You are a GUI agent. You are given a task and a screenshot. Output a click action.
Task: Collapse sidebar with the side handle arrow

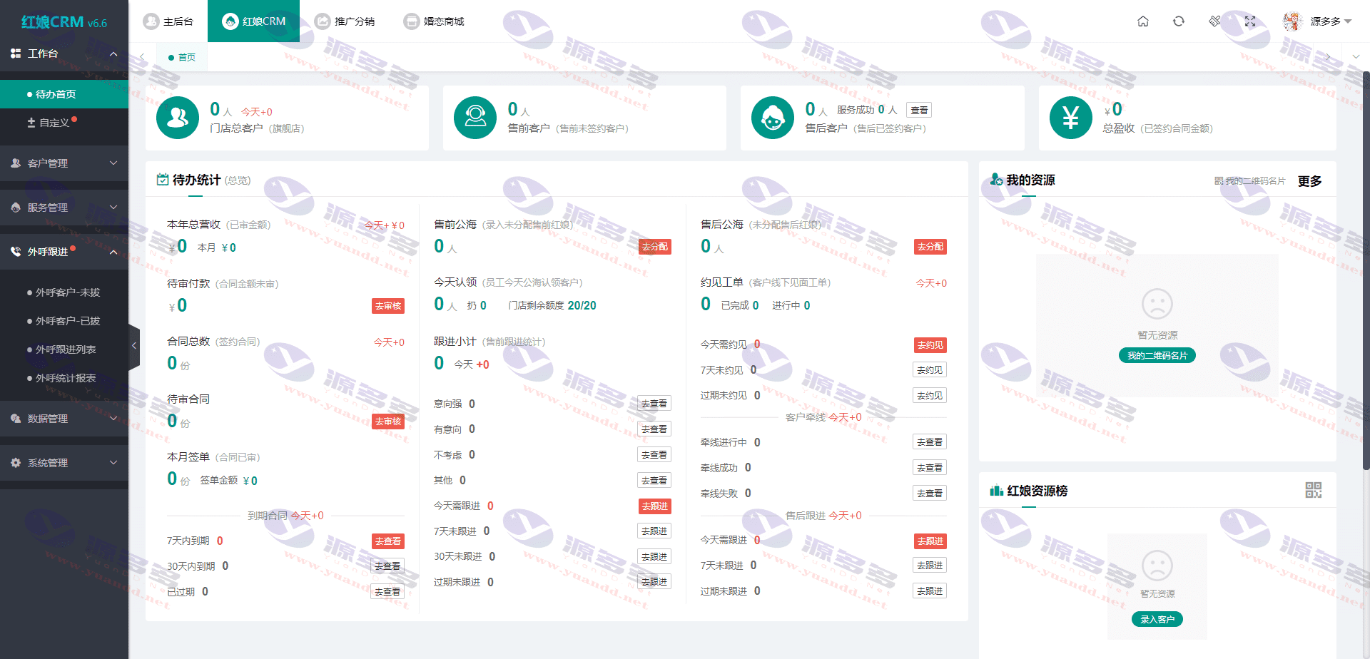tap(134, 346)
